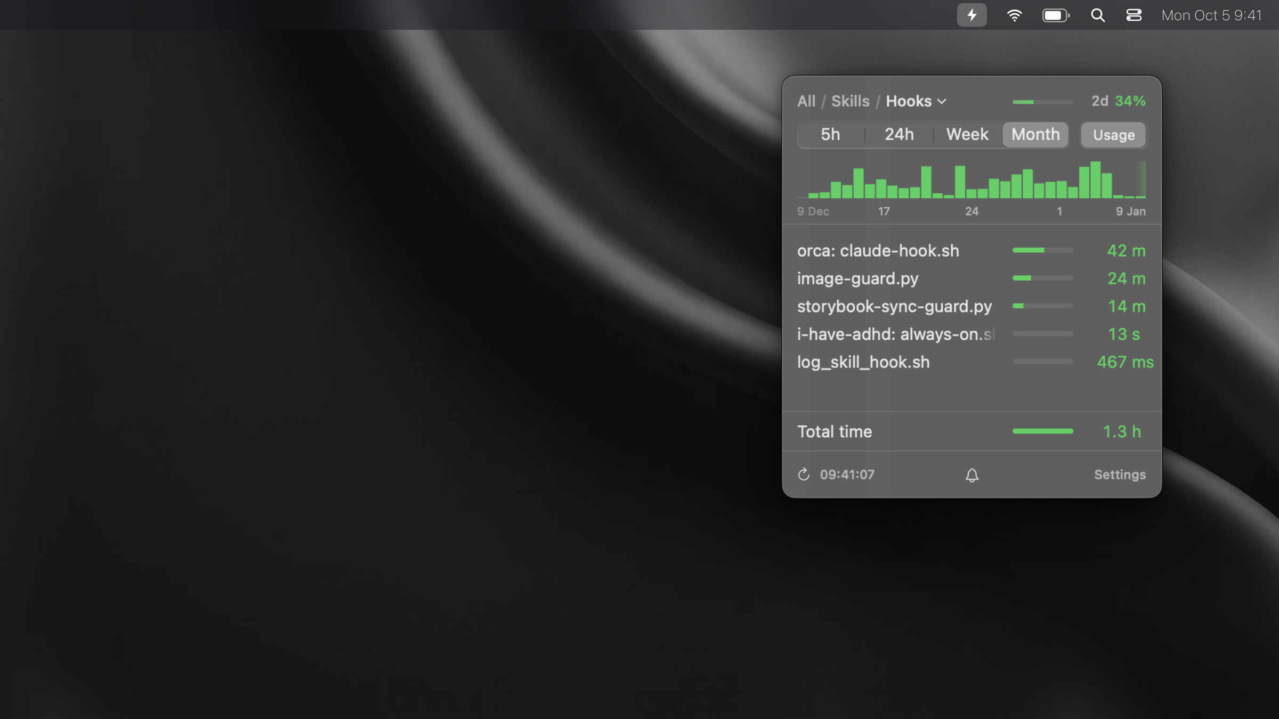This screenshot has height=719, width=1279.
Task: Select the Month tab
Action: coord(1035,134)
